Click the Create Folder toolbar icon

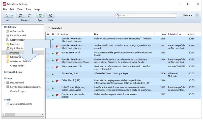tap(20, 15)
